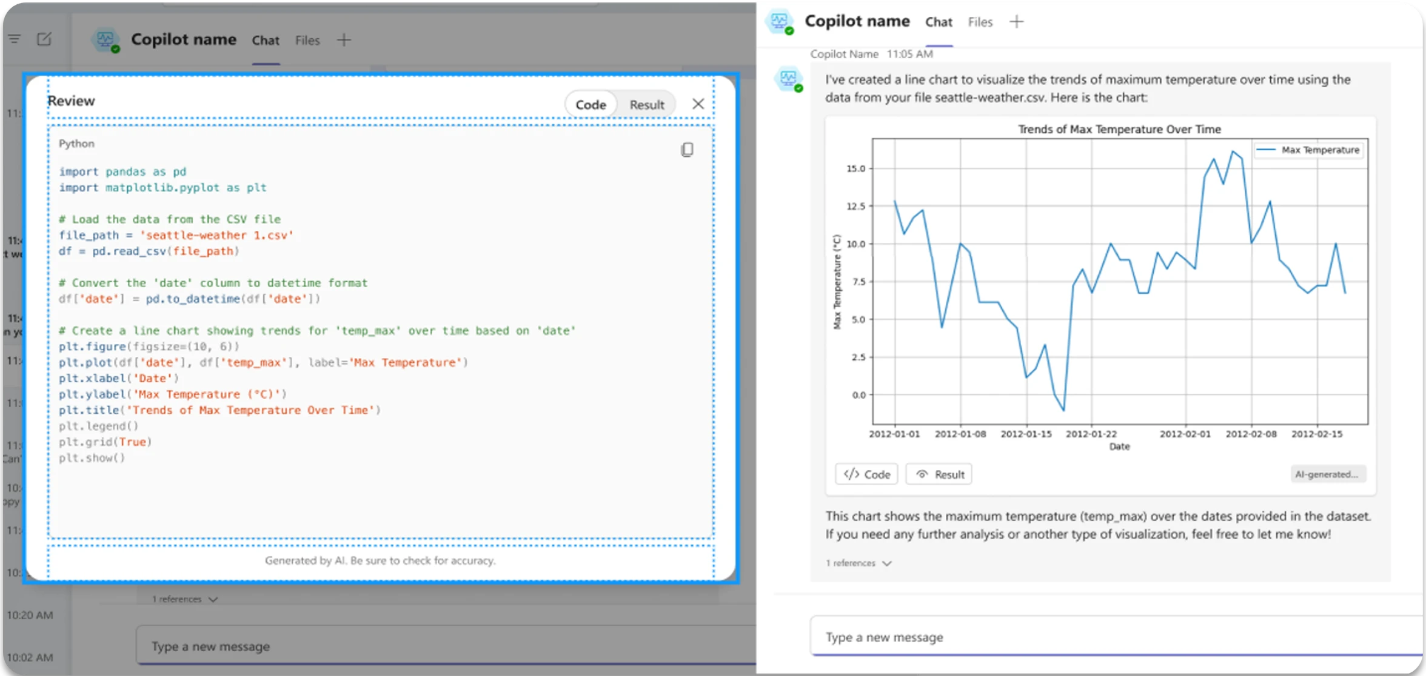The height and width of the screenshot is (676, 1426).
Task: Open the filter icon in the left sidebar
Action: pos(13,38)
